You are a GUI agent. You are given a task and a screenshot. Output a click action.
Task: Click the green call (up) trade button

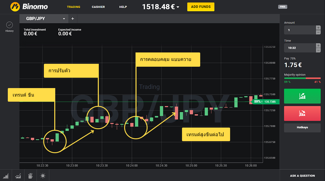tap(302, 96)
